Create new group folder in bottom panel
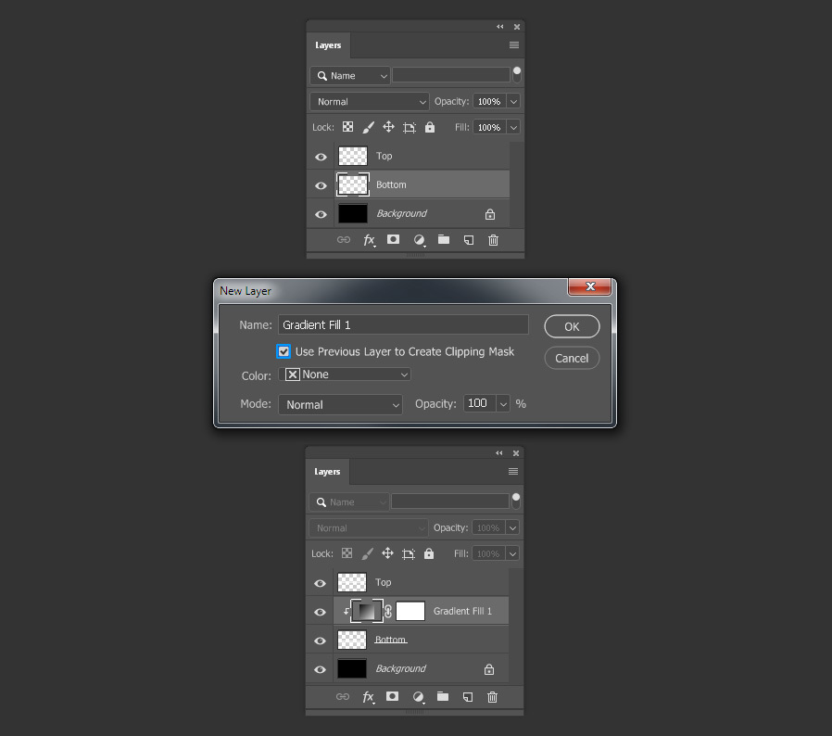 pos(443,696)
